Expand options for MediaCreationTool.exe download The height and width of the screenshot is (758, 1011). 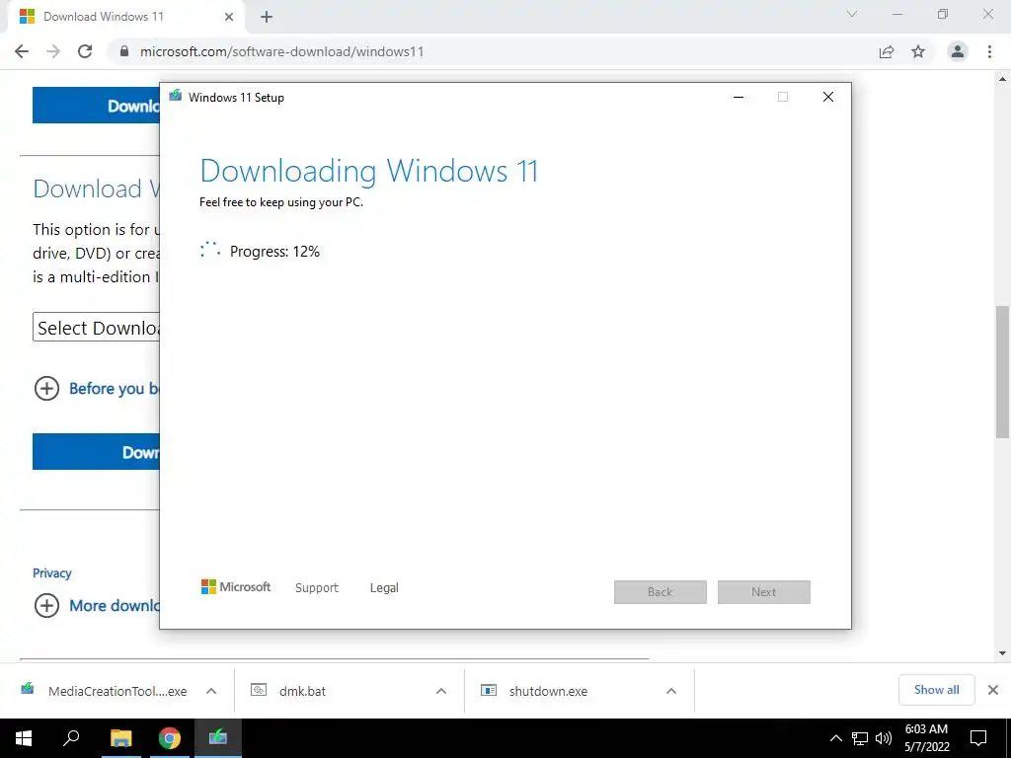pyautogui.click(x=211, y=691)
